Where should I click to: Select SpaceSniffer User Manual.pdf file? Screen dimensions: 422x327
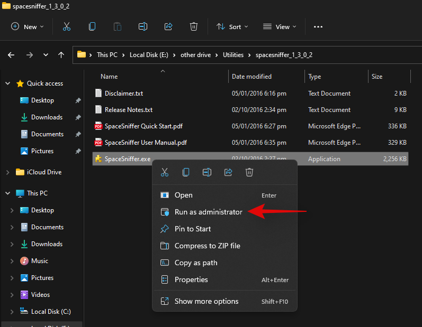pyautogui.click(x=146, y=143)
